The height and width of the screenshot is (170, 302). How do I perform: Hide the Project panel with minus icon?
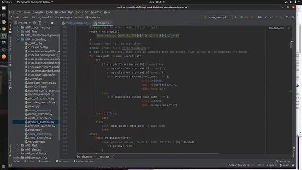point(57,23)
